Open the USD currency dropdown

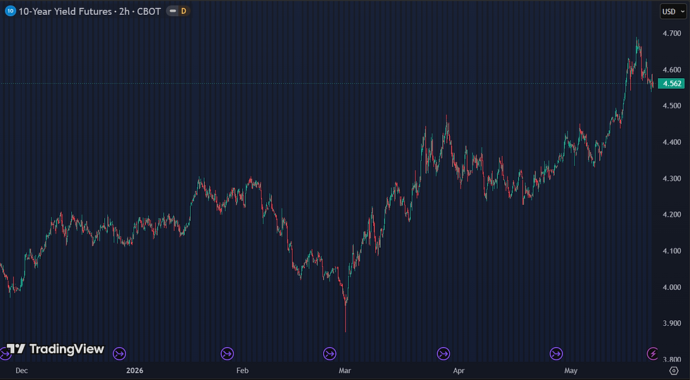(673, 11)
